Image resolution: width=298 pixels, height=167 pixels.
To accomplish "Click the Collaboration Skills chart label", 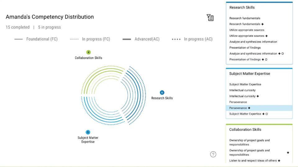I will [89, 58].
